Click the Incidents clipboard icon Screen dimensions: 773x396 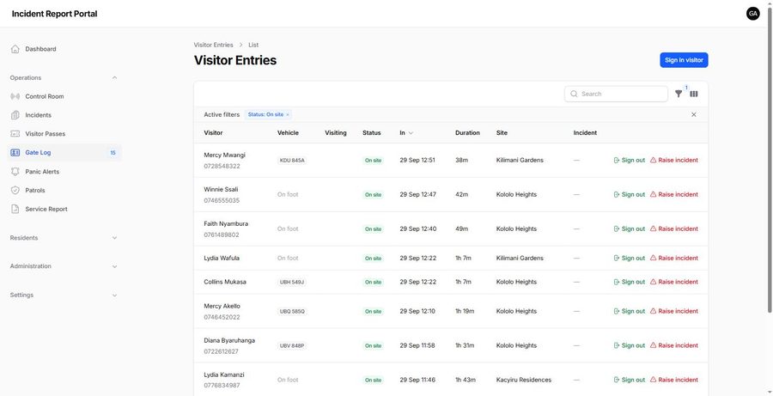pyautogui.click(x=15, y=115)
